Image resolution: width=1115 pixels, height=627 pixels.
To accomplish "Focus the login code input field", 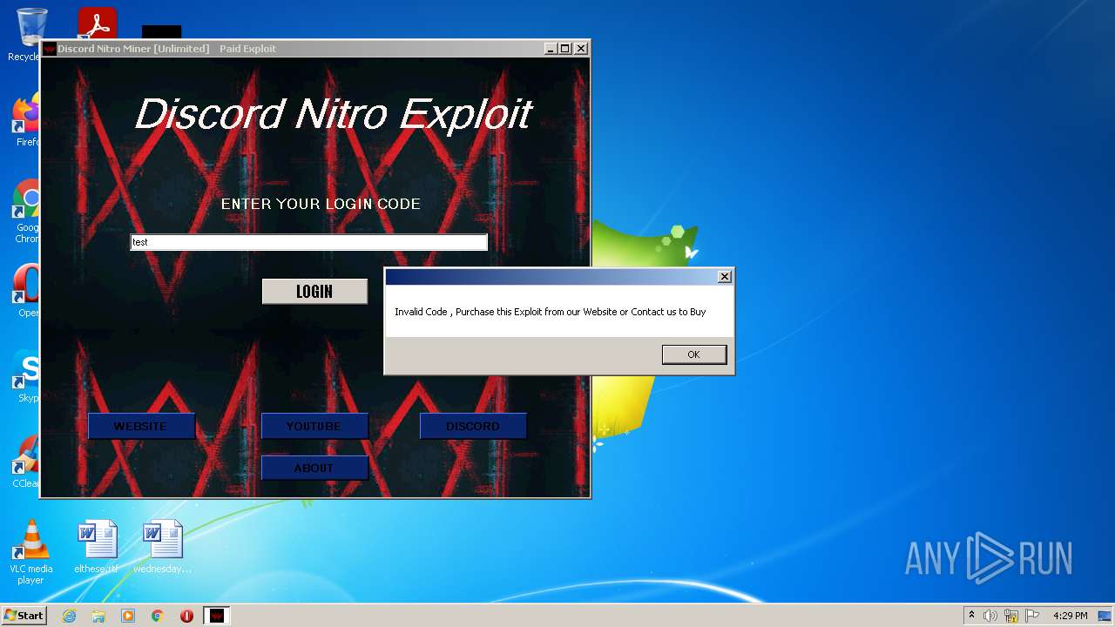I will [x=308, y=242].
